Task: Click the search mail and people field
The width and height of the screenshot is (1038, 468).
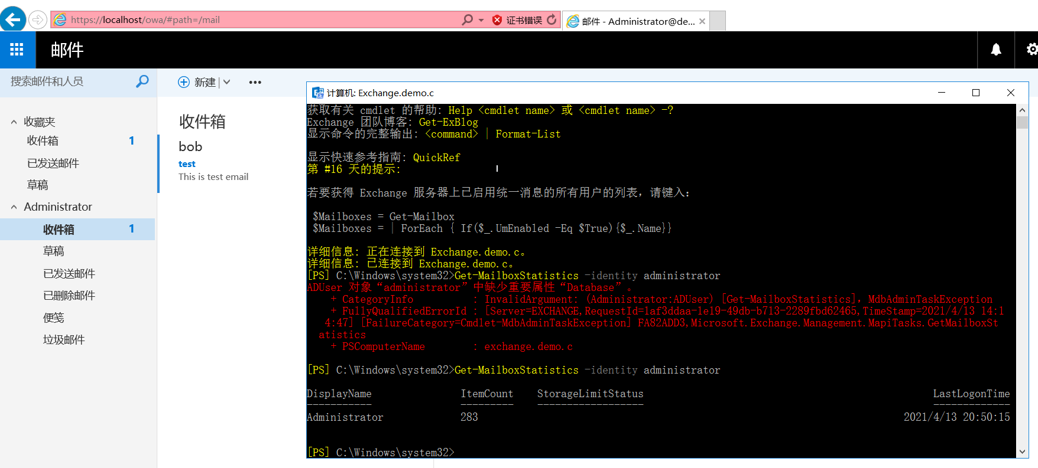Action: click(x=68, y=81)
